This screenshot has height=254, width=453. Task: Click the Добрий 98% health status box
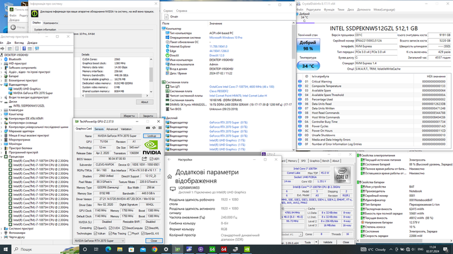(308, 46)
